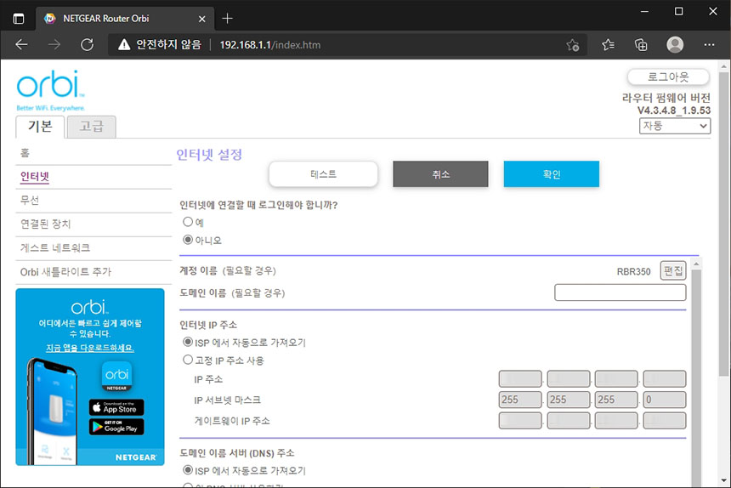Open the browser tab actions icon
731x488 pixels.
pos(19,19)
